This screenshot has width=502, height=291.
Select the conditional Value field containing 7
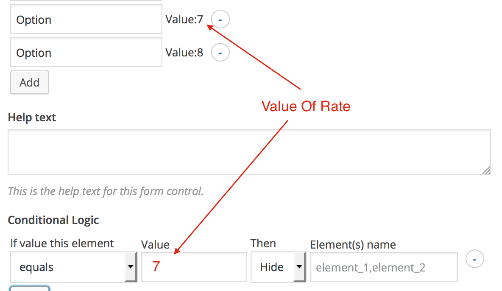pyautogui.click(x=194, y=267)
